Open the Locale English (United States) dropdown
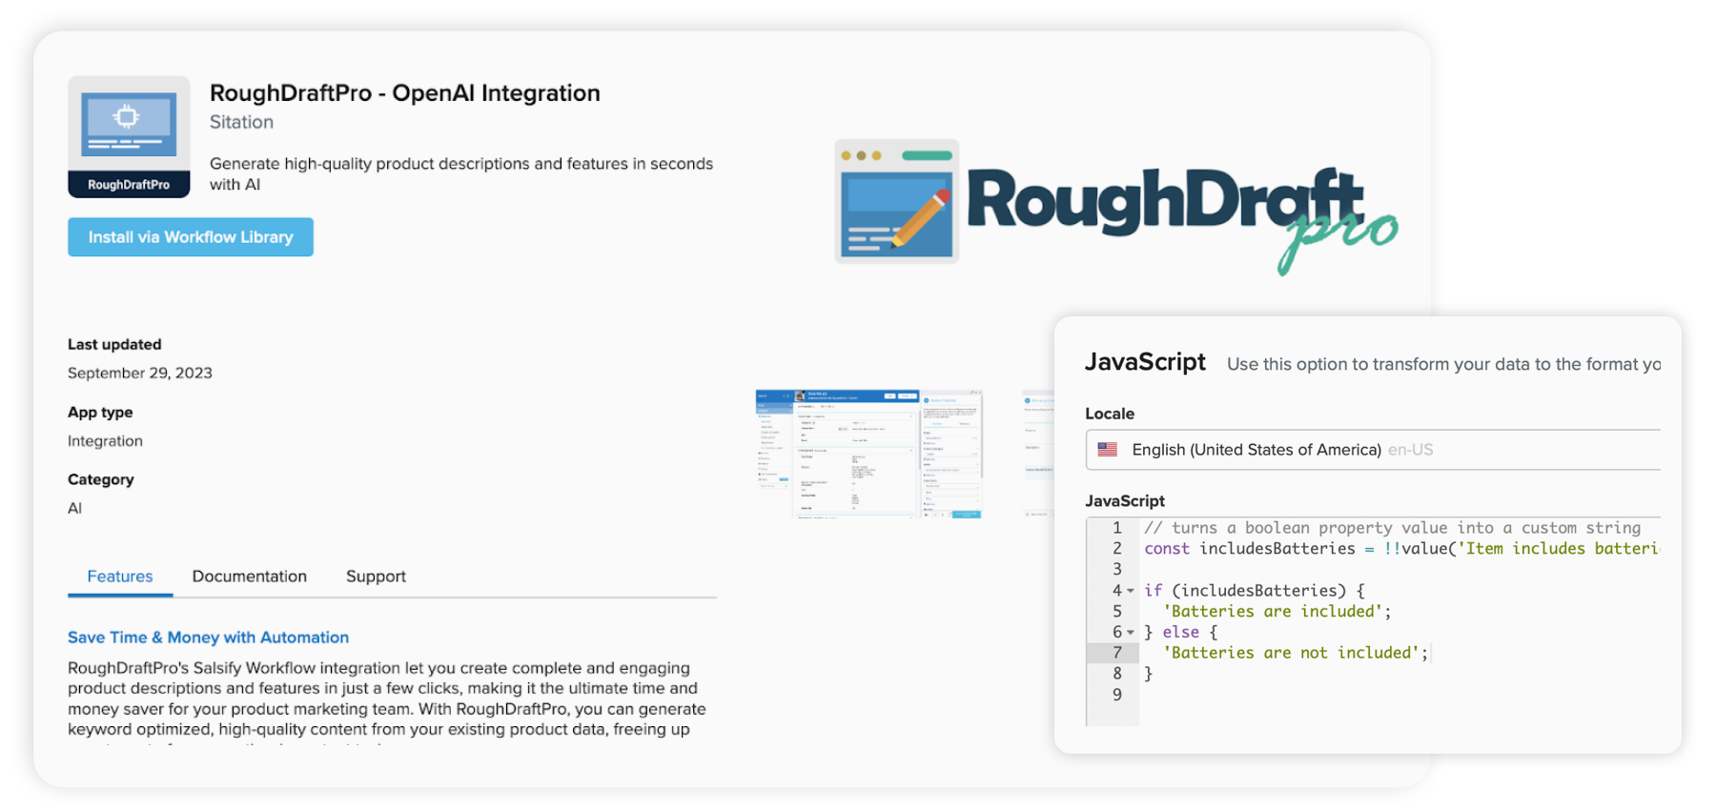 pos(1373,450)
